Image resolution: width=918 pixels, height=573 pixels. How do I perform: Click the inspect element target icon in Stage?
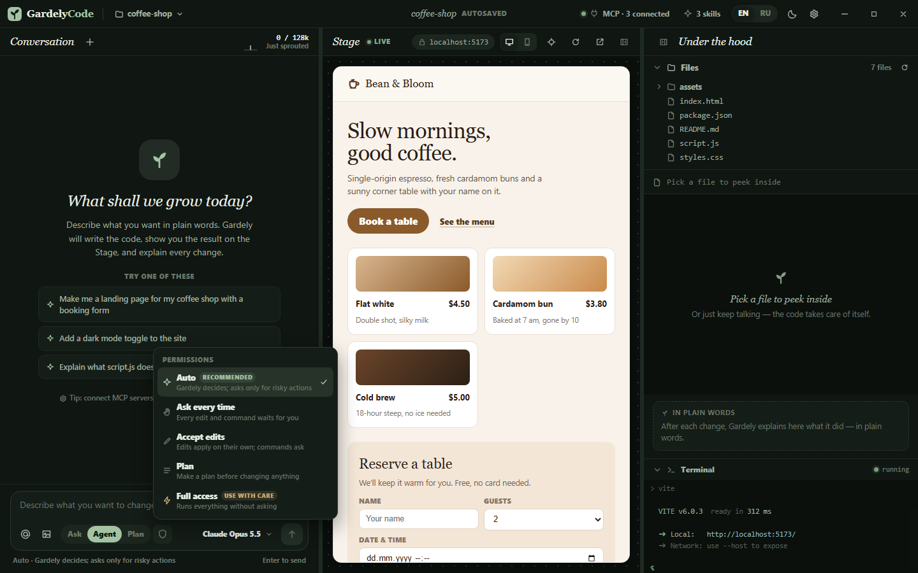point(551,42)
